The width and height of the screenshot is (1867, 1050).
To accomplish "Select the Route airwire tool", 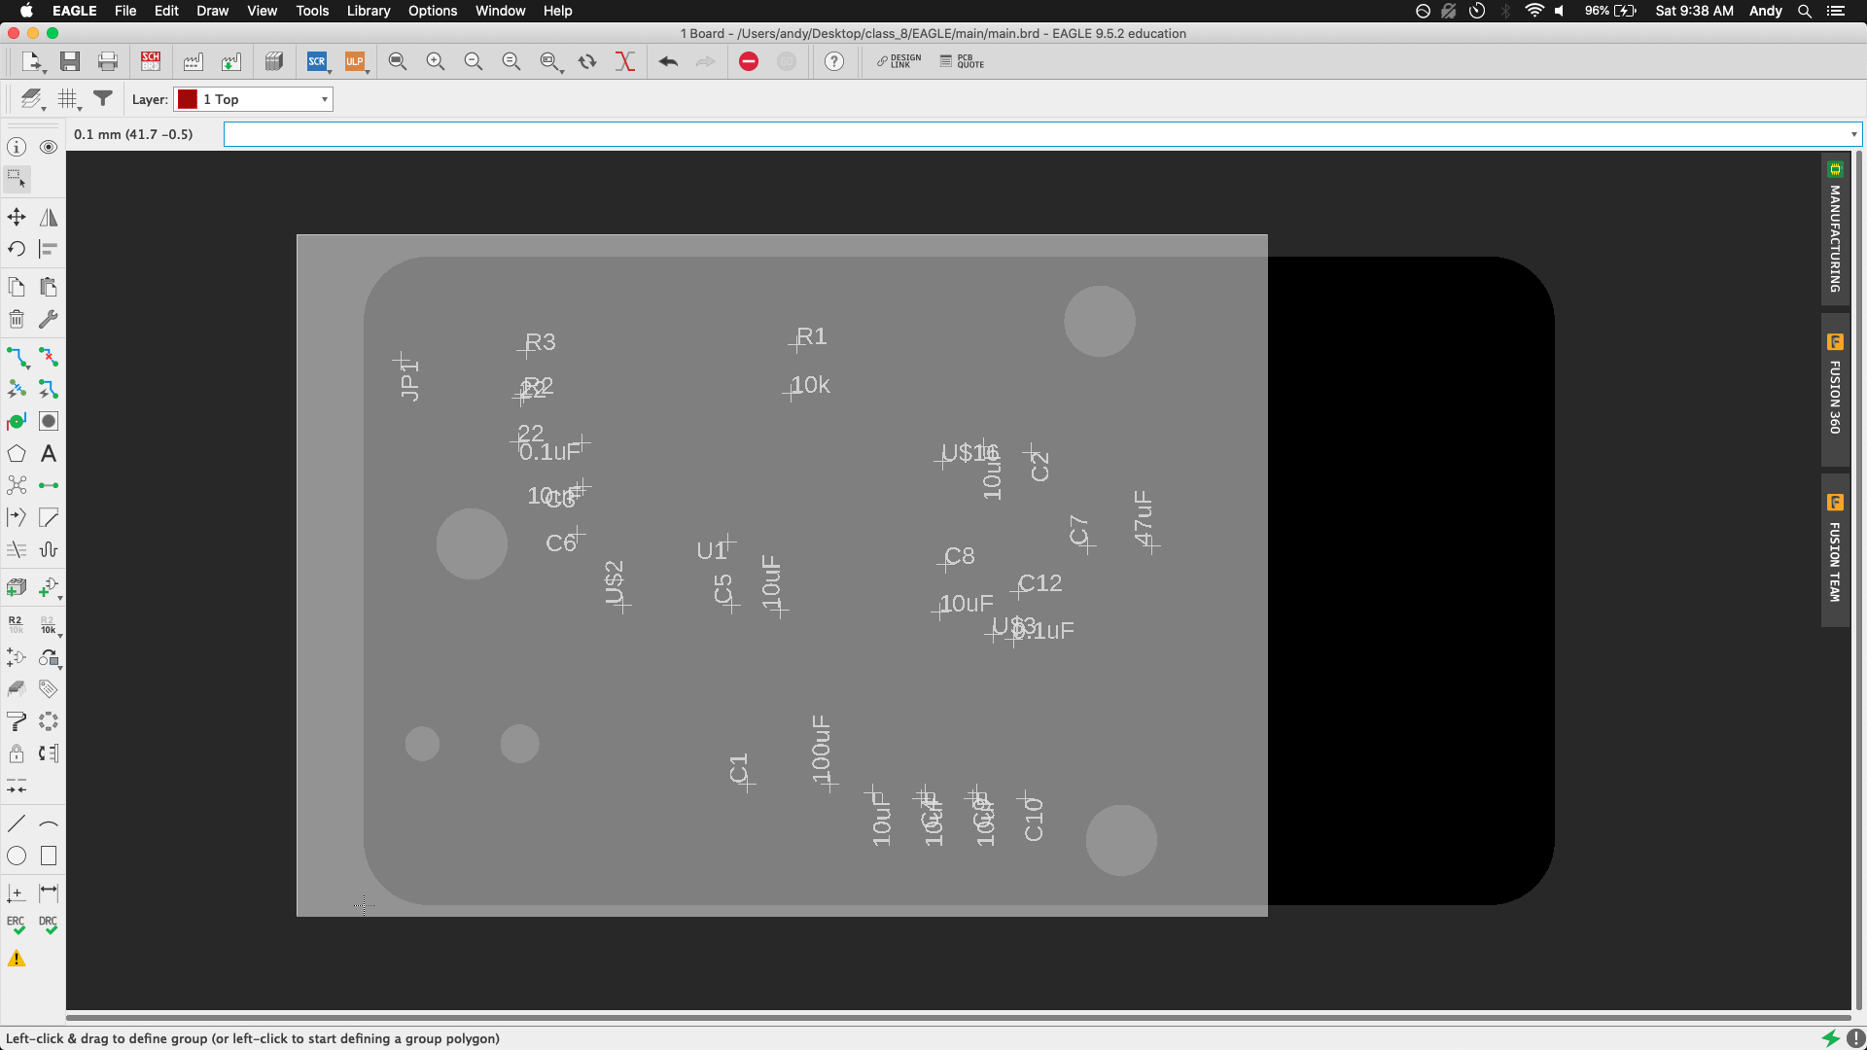I will pos(17,357).
